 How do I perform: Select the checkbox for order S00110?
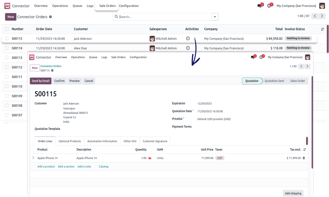[x=7, y=86]
